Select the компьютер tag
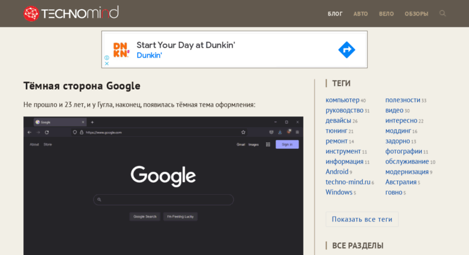This screenshot has width=469, height=255. pos(342,100)
